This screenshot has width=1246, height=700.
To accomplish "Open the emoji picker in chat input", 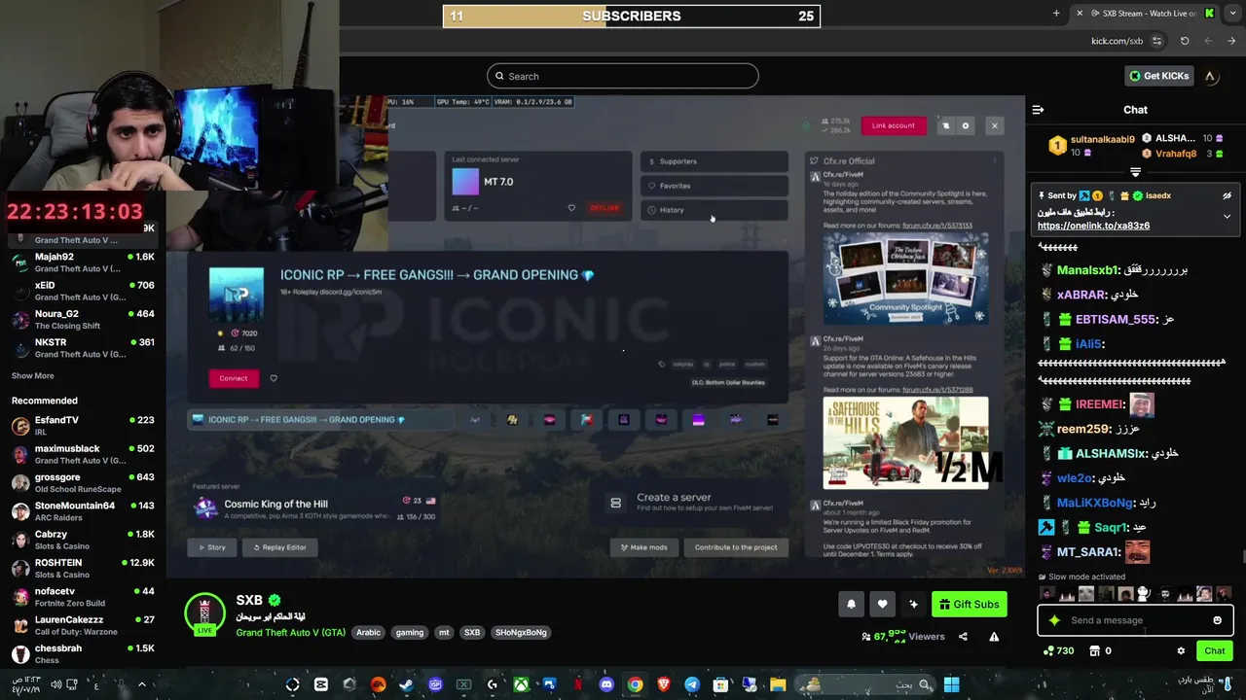I will point(1217,620).
